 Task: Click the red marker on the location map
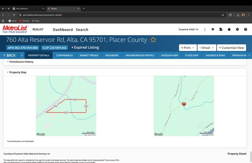coord(184,104)
